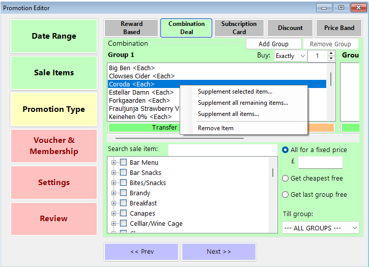Screen dimensions: 369x267
Task: Expand the Brandy category node
Action: click(113, 193)
